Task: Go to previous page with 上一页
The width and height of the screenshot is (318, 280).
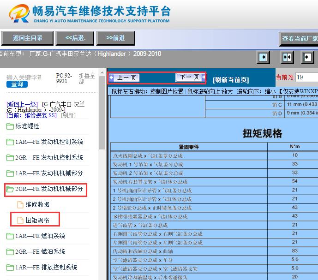Action: 124,77
